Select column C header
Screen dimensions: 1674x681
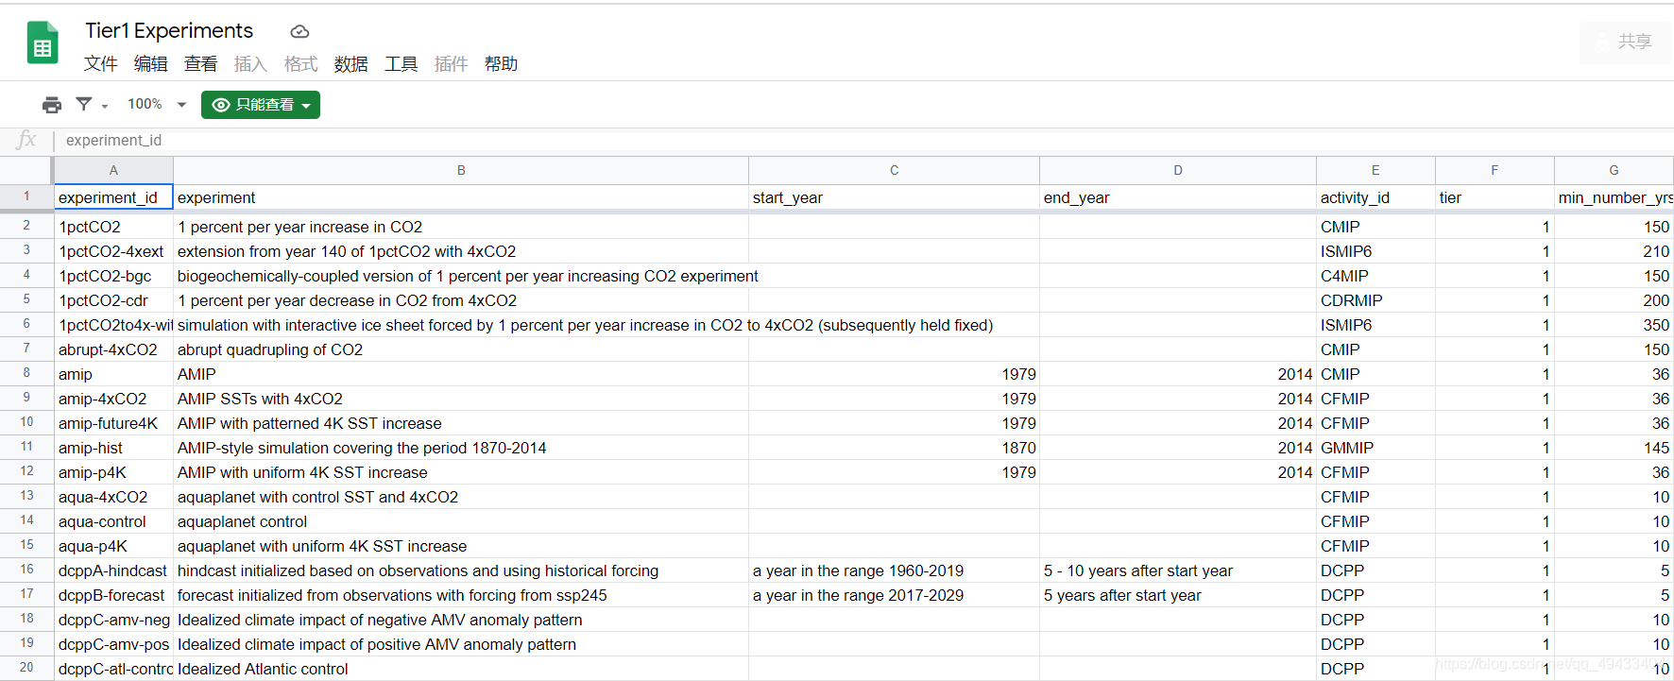click(x=894, y=170)
